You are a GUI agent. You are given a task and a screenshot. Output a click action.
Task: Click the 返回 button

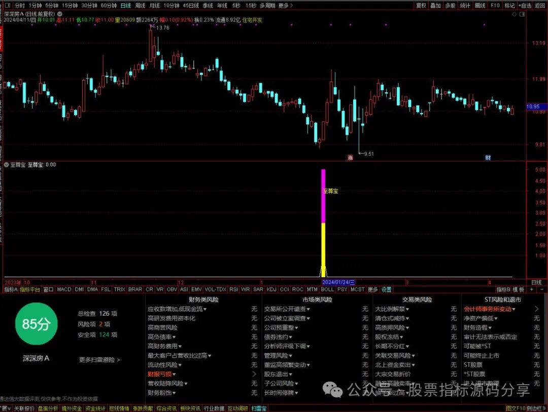coord(540,6)
